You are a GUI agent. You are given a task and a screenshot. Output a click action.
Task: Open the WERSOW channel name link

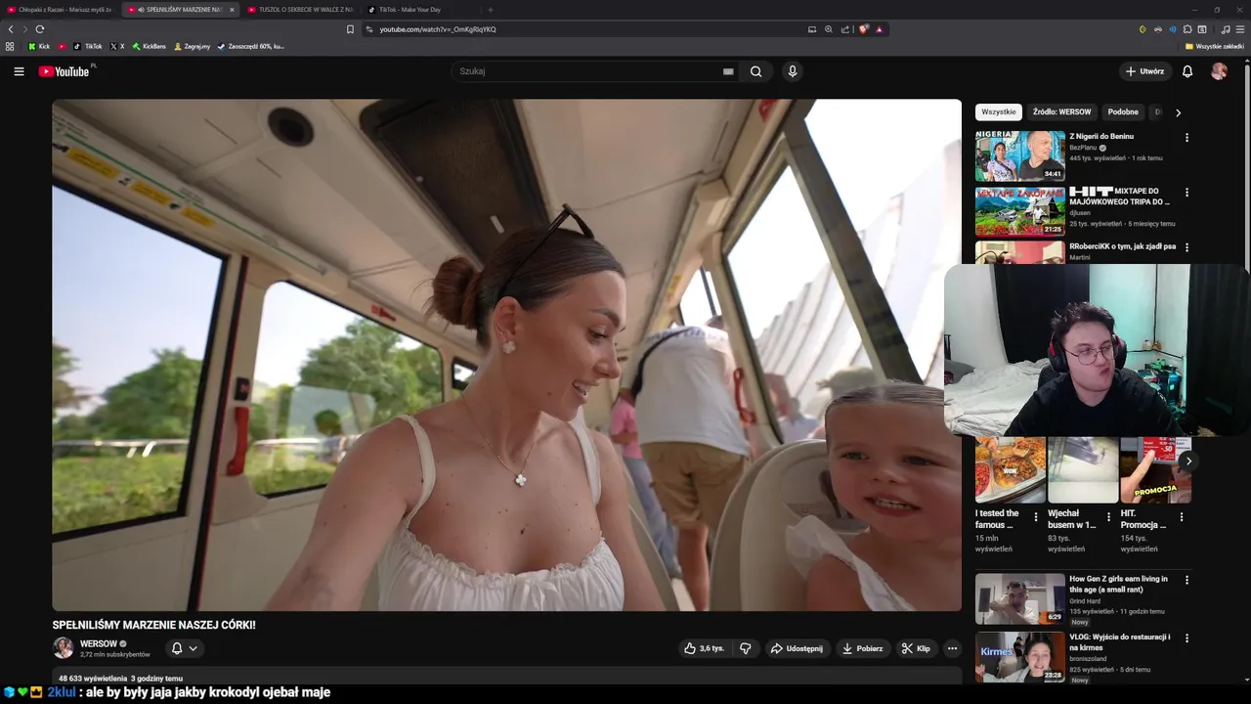point(98,643)
